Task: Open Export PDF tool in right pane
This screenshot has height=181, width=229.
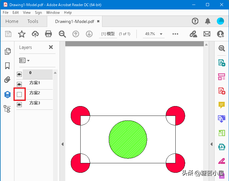Action: (222, 63)
